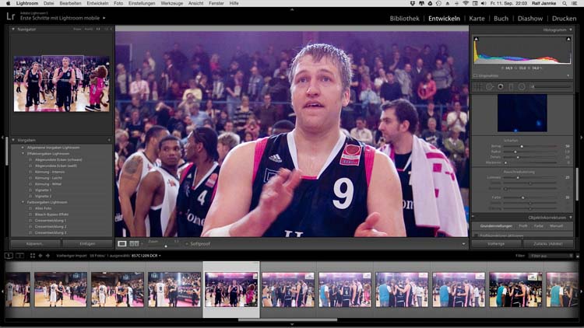Select the spot removal tool icon

point(490,86)
